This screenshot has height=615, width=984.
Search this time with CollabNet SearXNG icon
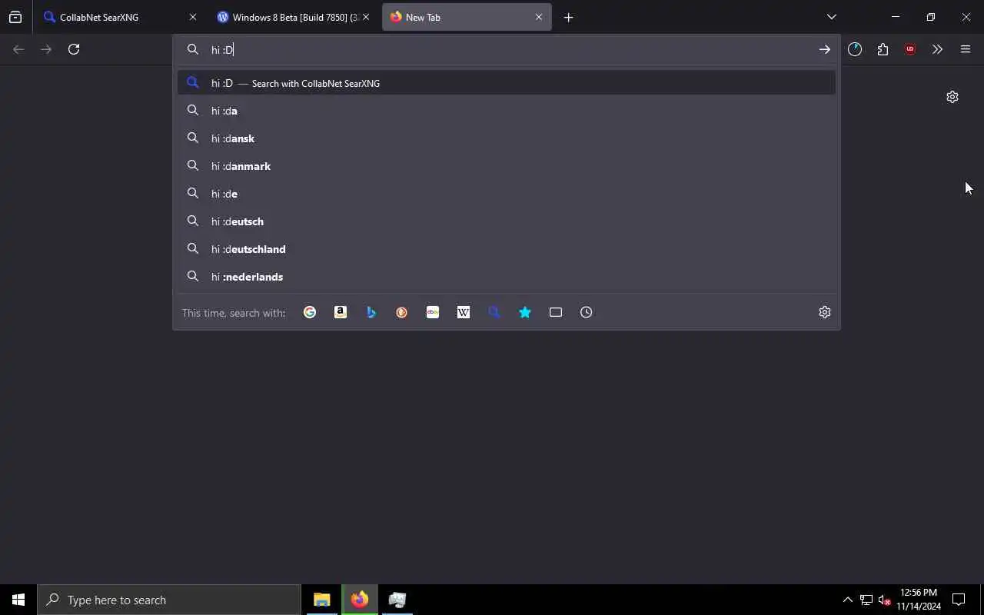[494, 312]
